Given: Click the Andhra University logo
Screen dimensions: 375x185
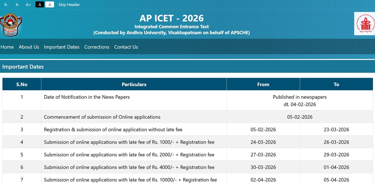Looking at the screenshot, I should click(11, 24).
